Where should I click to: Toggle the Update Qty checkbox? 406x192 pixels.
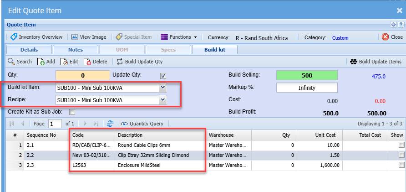click(x=163, y=76)
